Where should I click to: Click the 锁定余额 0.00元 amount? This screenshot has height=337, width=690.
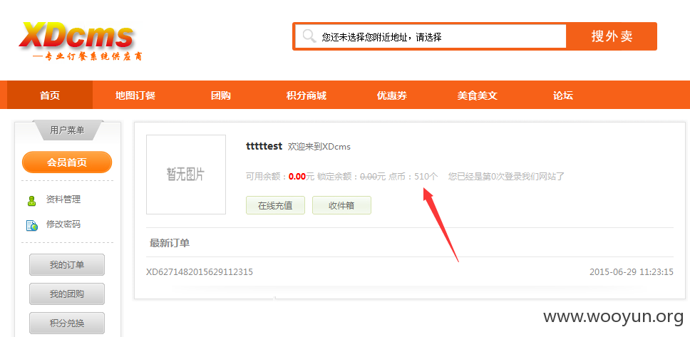(x=373, y=177)
